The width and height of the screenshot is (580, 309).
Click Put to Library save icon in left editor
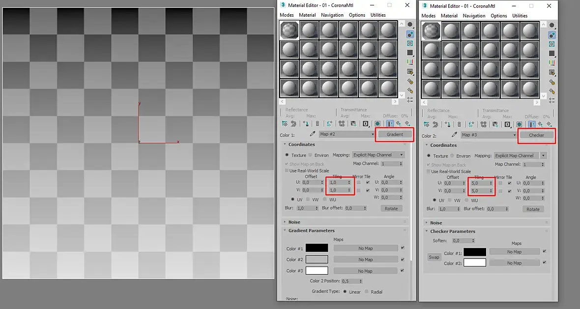(353, 123)
